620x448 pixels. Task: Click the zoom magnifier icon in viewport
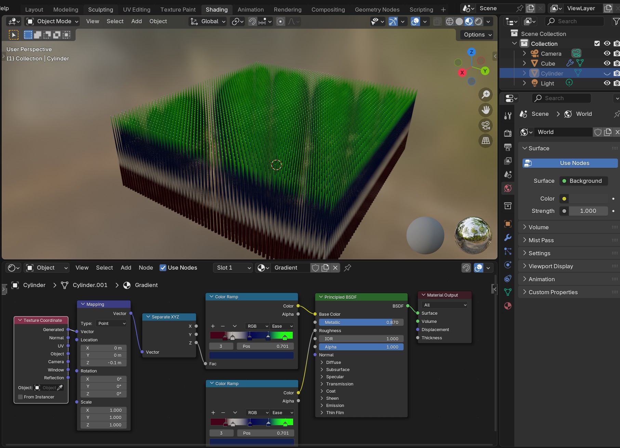pos(486,95)
